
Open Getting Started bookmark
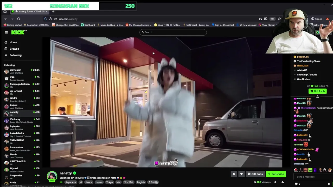[12, 25]
